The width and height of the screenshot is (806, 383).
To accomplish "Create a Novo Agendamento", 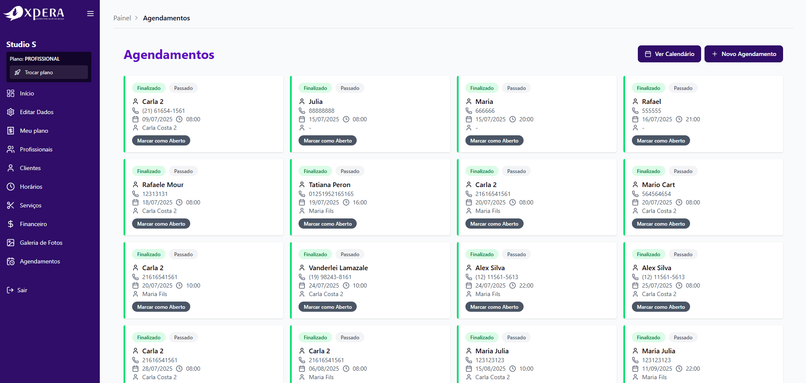I will [x=743, y=54].
